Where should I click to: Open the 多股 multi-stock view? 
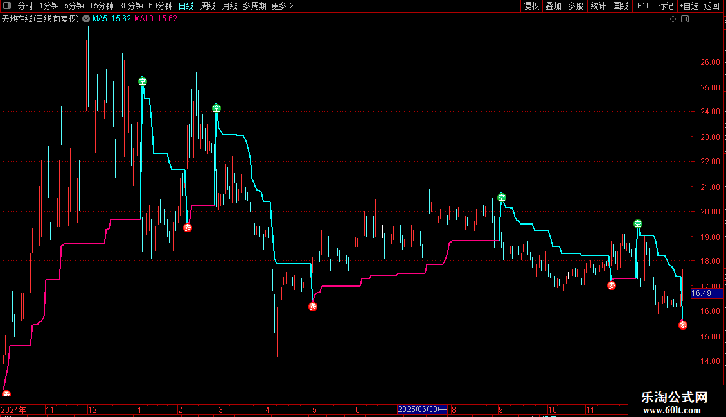(576, 6)
